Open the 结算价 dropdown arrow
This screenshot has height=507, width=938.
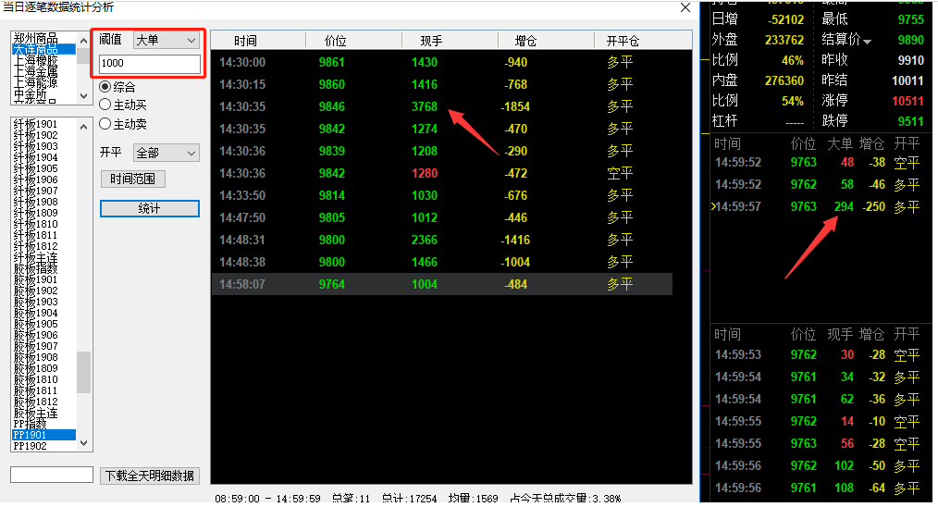(867, 41)
